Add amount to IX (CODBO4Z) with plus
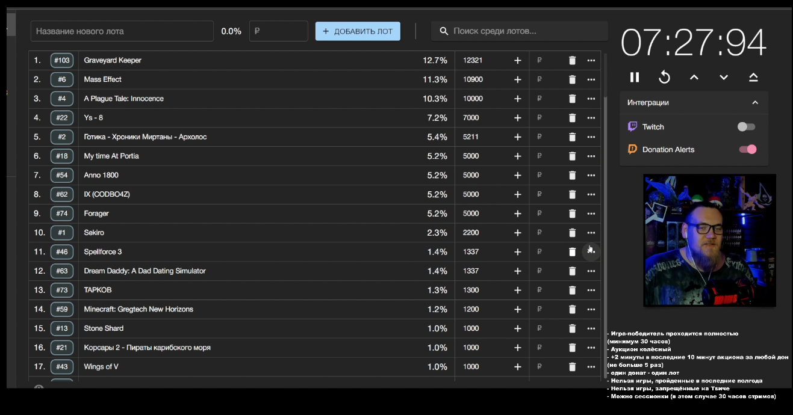This screenshot has height=415, width=793. (517, 194)
